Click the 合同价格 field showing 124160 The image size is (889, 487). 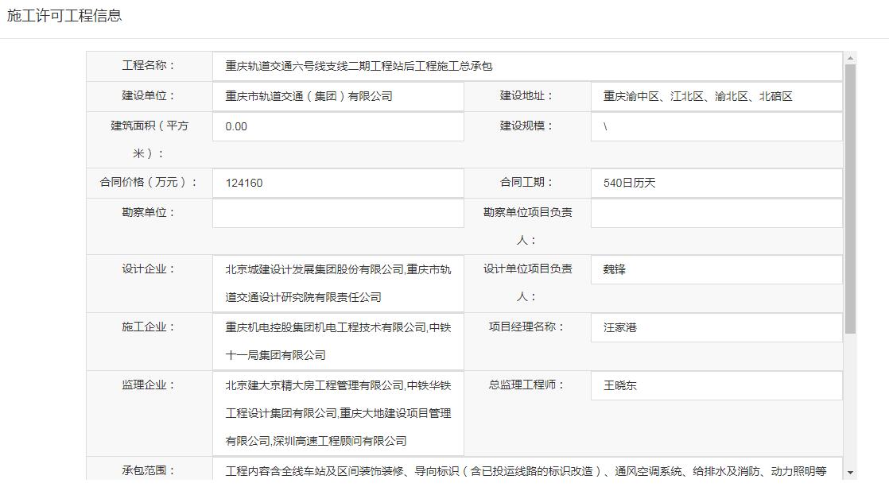[339, 183]
